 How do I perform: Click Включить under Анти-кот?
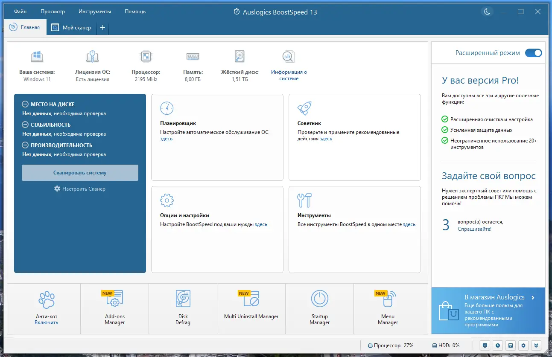47,322
